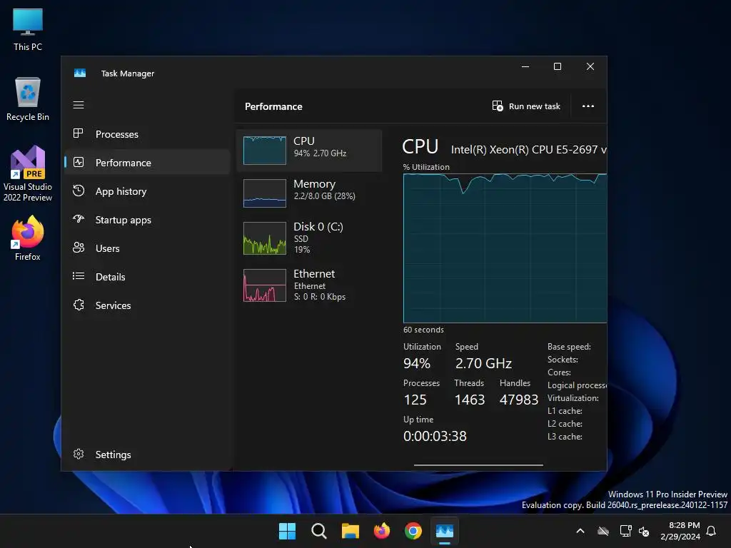Screen dimensions: 731x548
Task: Select the Recycle Bin desktop icon
Action: 28,99
